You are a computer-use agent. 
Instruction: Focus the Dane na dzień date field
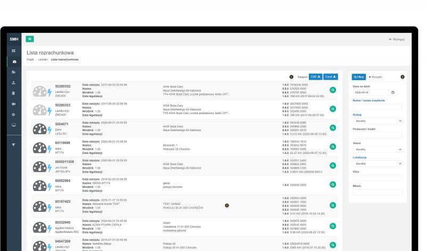click(x=371, y=93)
